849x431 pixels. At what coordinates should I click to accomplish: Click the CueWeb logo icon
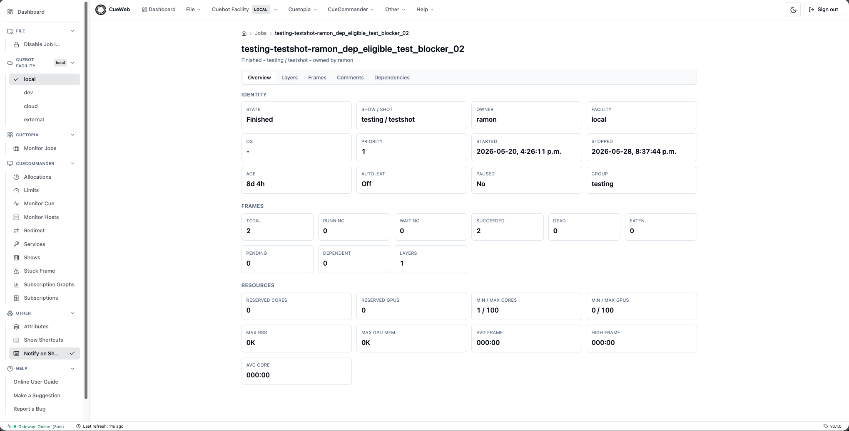click(x=101, y=10)
